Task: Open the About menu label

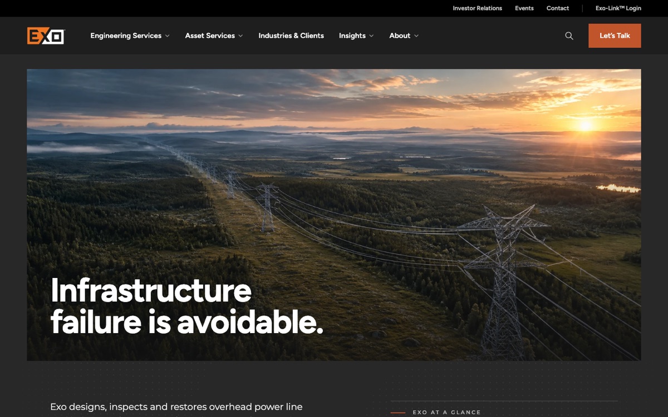Action: click(400, 36)
